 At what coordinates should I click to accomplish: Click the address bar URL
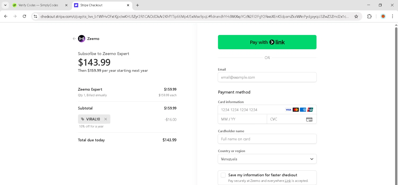point(194,16)
